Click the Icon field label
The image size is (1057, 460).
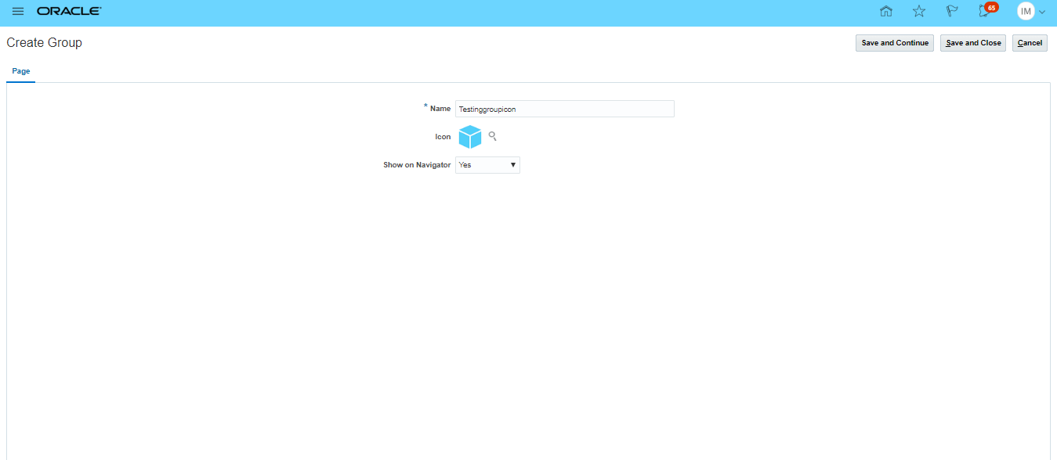[x=443, y=137]
